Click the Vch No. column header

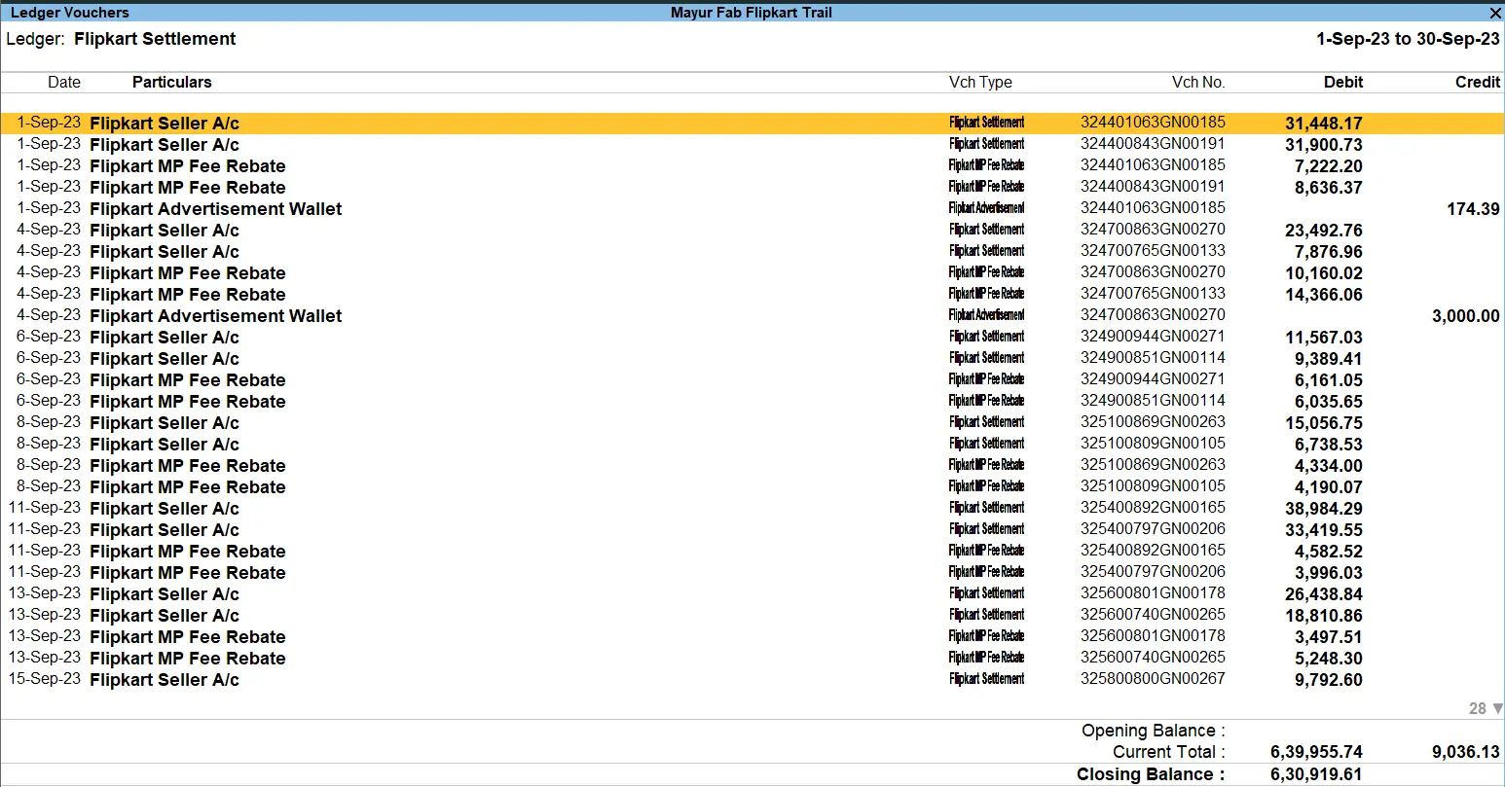(x=1197, y=83)
